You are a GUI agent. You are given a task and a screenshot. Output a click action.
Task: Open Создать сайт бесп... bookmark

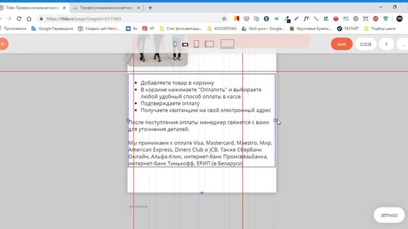coord(99,29)
